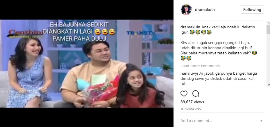Expand Load more comments
Image resolution: width=270 pixels, height=127 pixels.
(200, 66)
